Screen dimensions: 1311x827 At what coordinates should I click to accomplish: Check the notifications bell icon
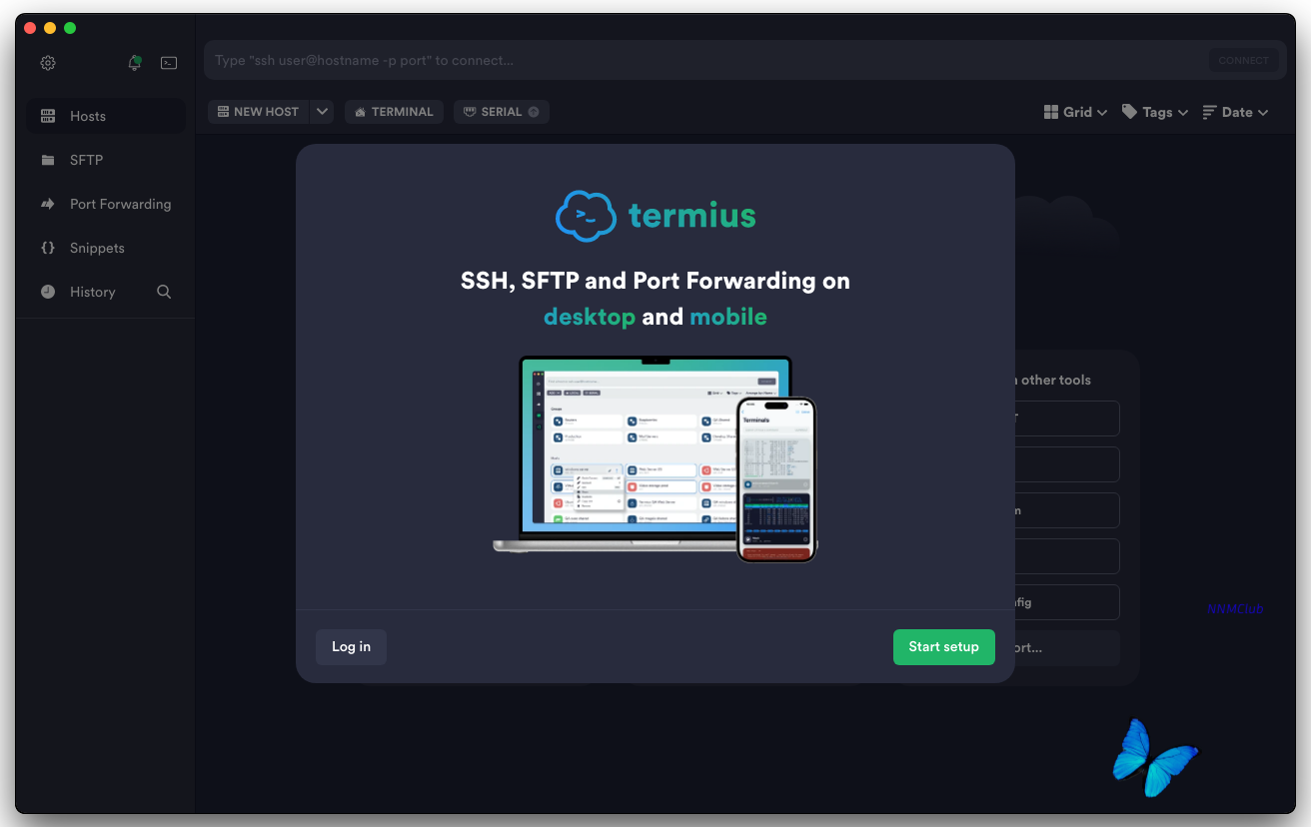135,63
